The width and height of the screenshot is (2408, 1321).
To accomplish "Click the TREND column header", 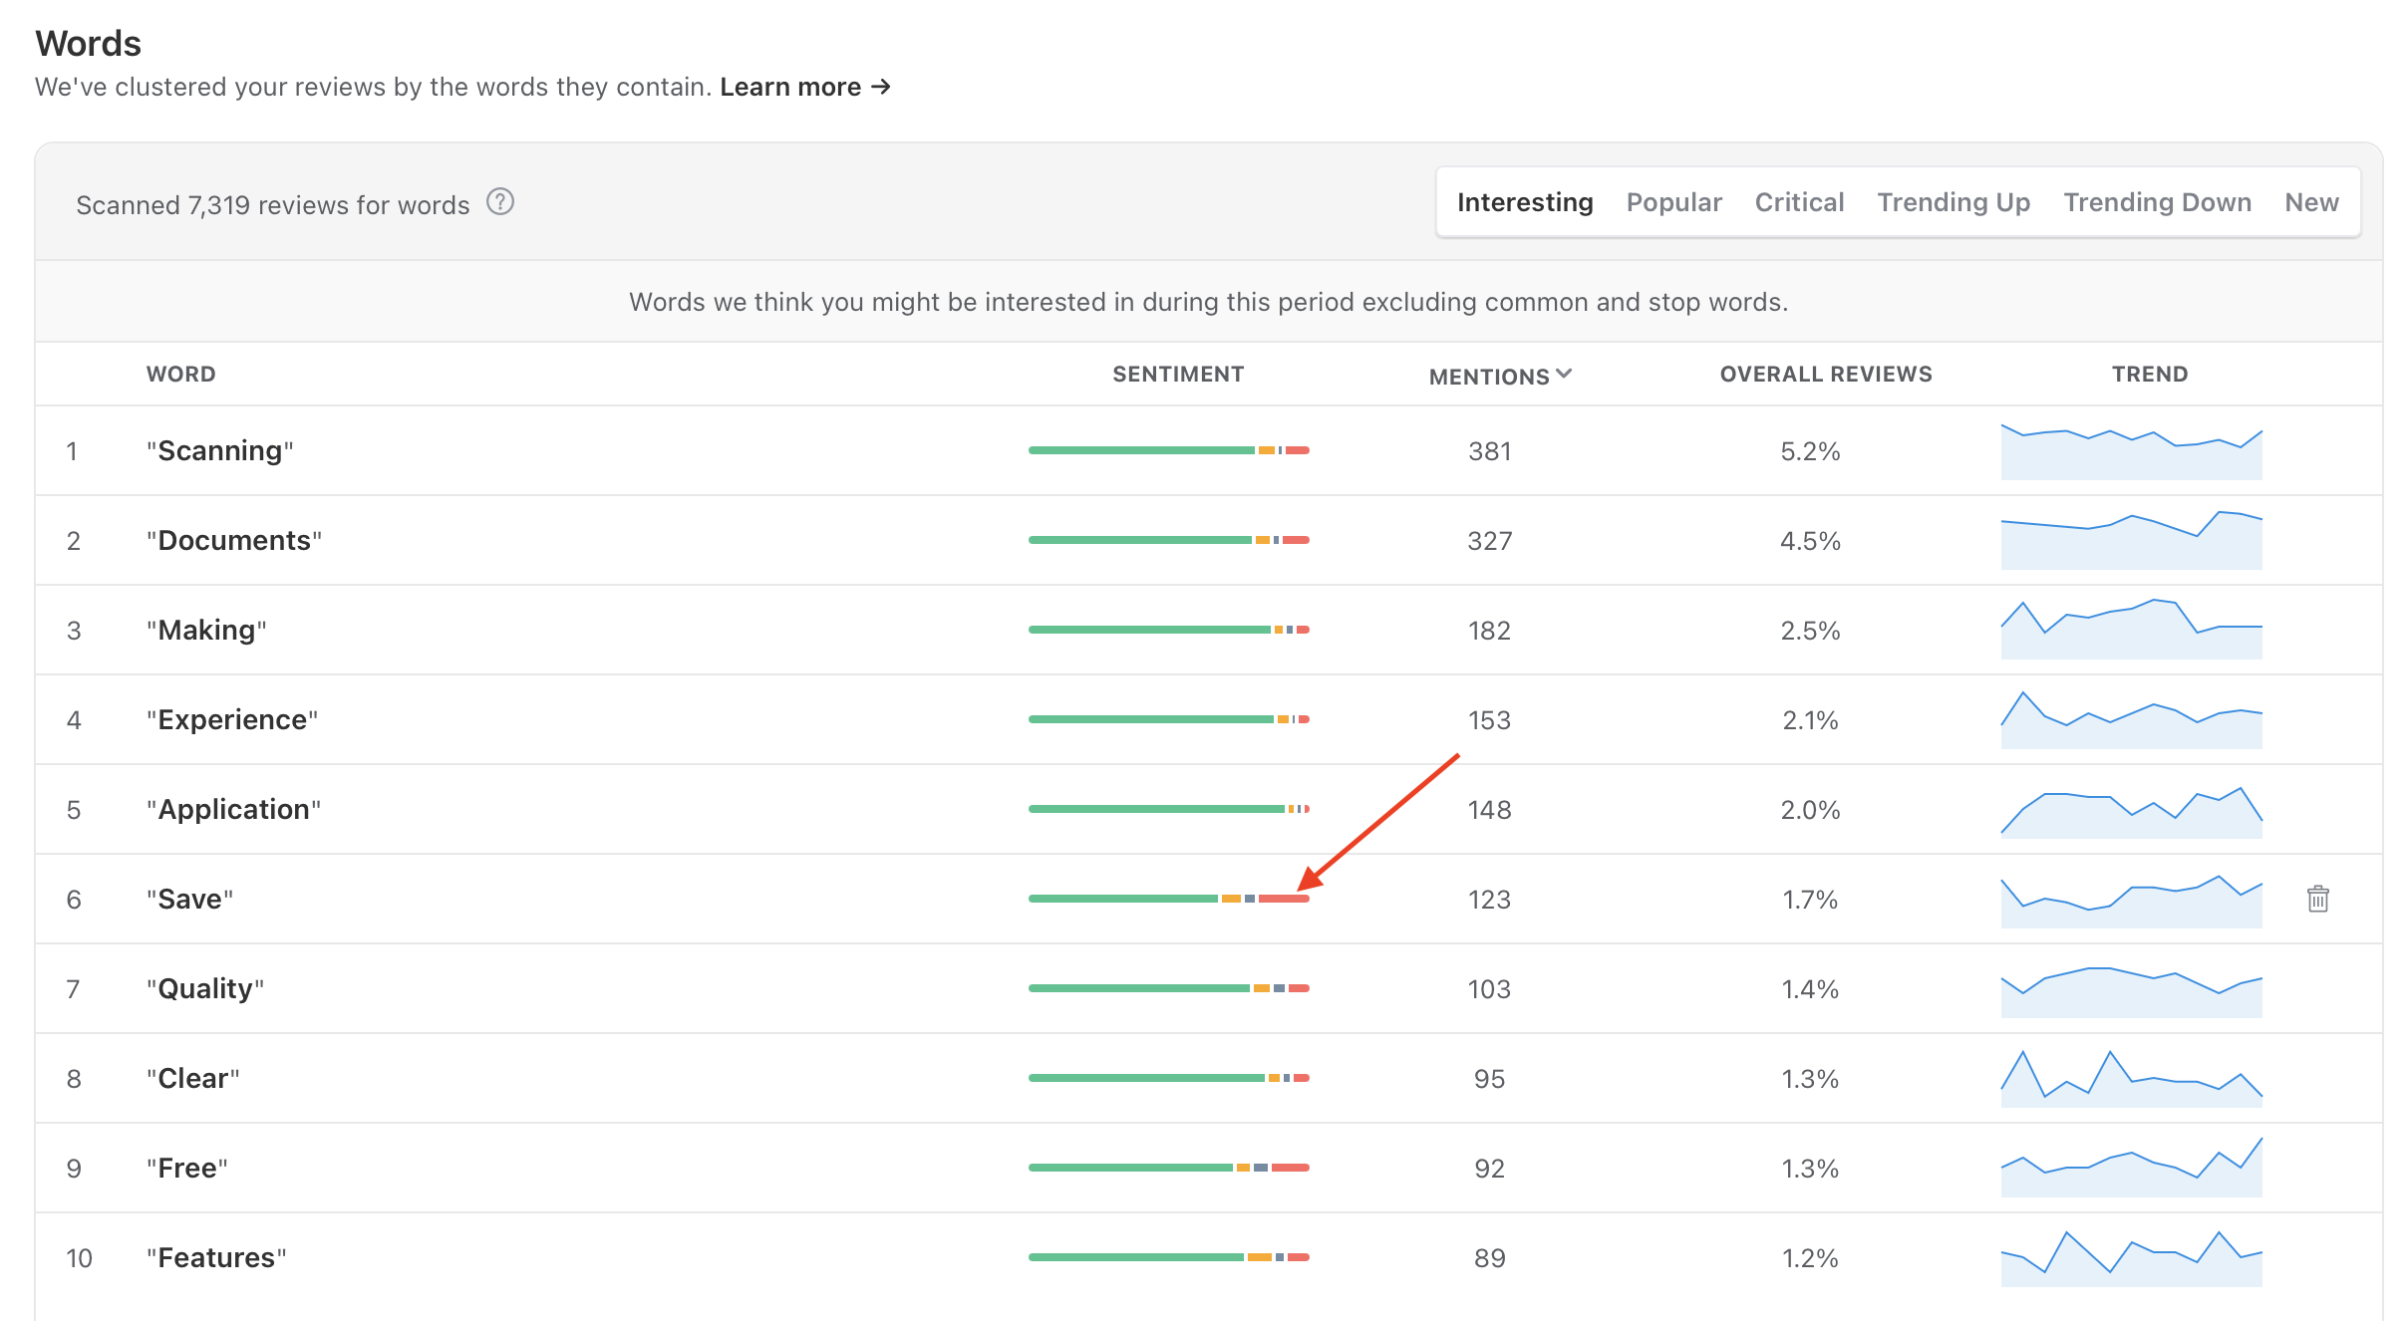I will (x=2150, y=374).
